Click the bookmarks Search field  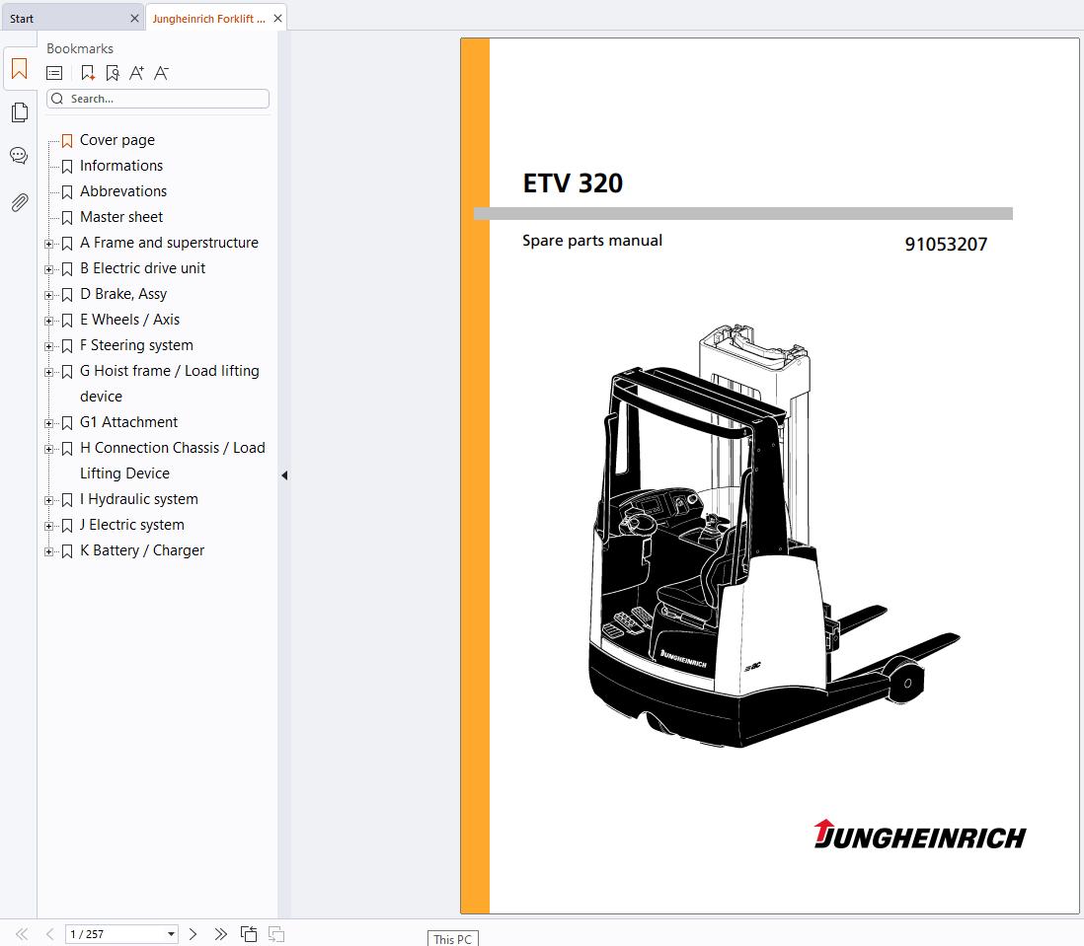coord(158,99)
